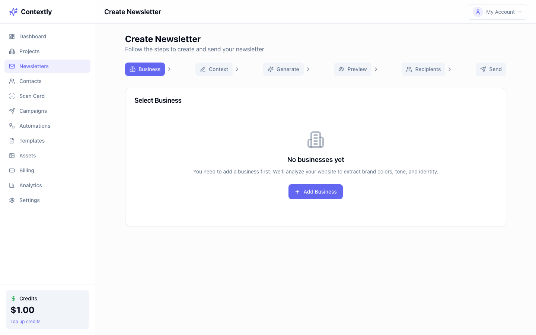The height and width of the screenshot is (335, 536).
Task: Open the Newsletters section
Action: point(34,66)
